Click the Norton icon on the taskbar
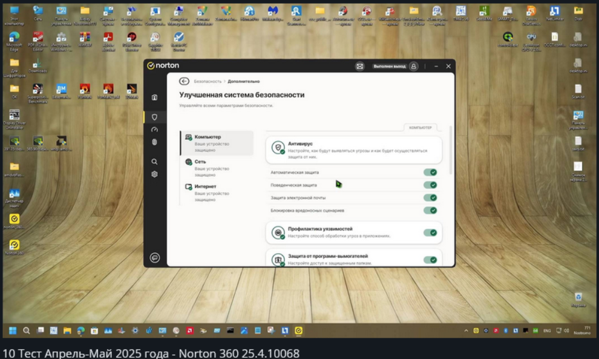The width and height of the screenshot is (599, 359). [299, 331]
